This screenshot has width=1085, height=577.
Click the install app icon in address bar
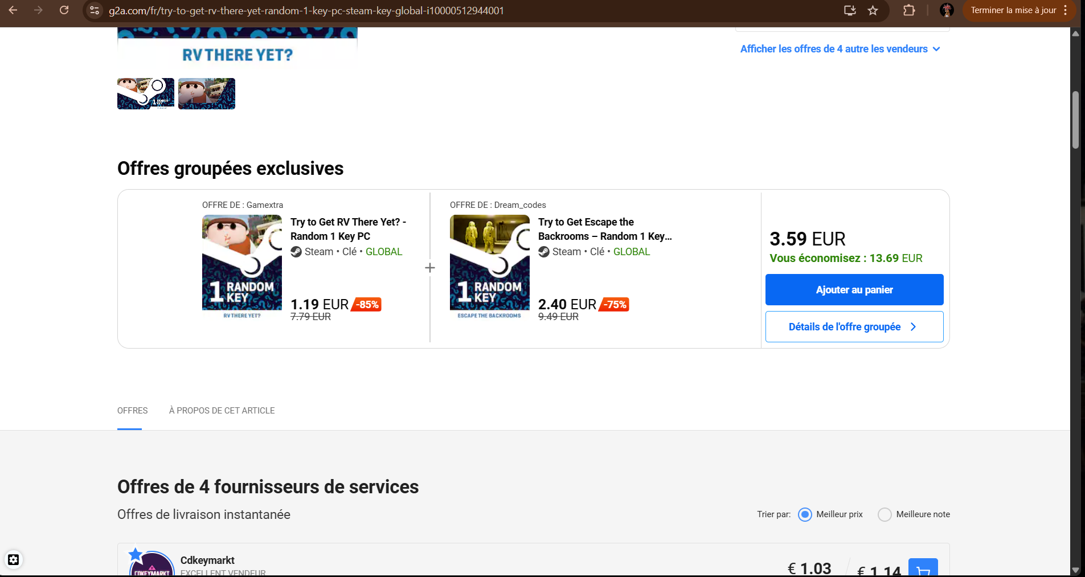[850, 10]
